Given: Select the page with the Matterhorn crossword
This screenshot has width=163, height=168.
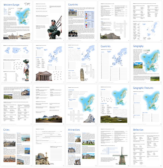Looking at the screenshot, I should click(x=81, y=105).
